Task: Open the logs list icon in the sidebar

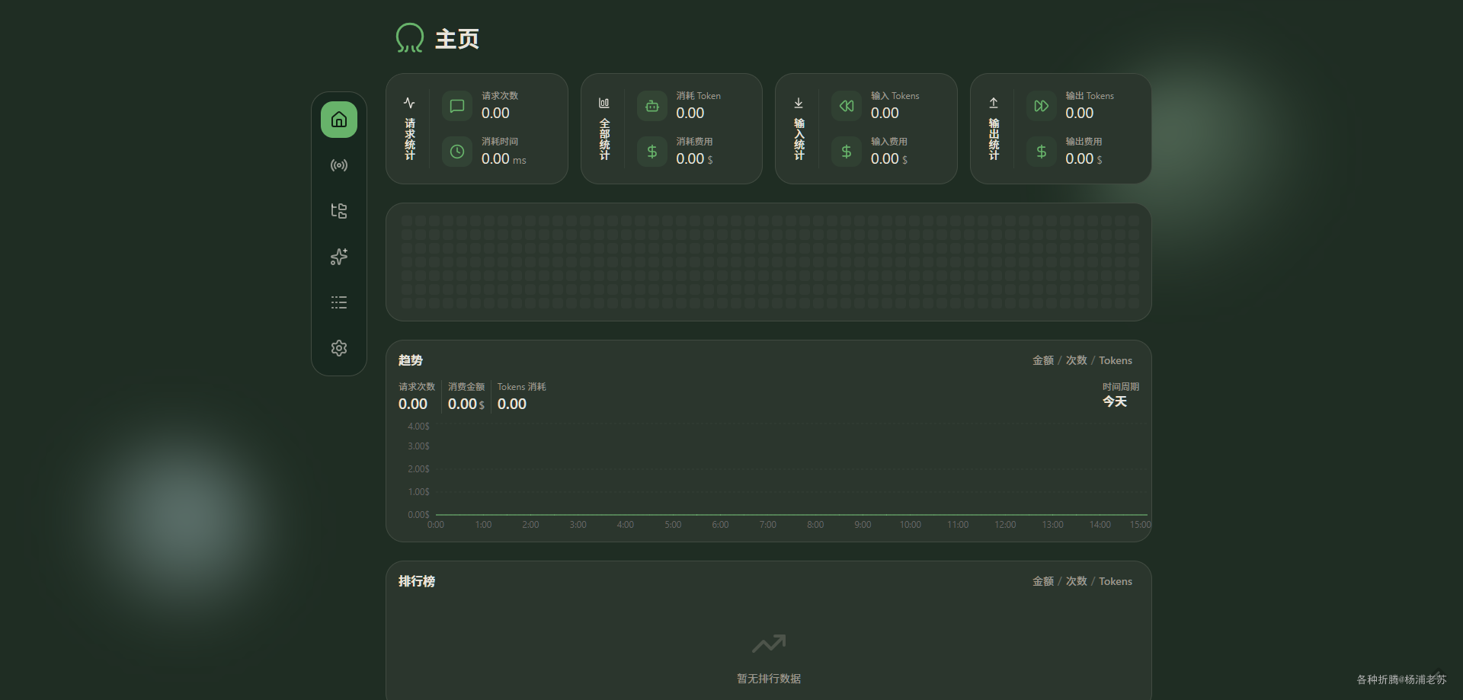Action: tap(339, 302)
